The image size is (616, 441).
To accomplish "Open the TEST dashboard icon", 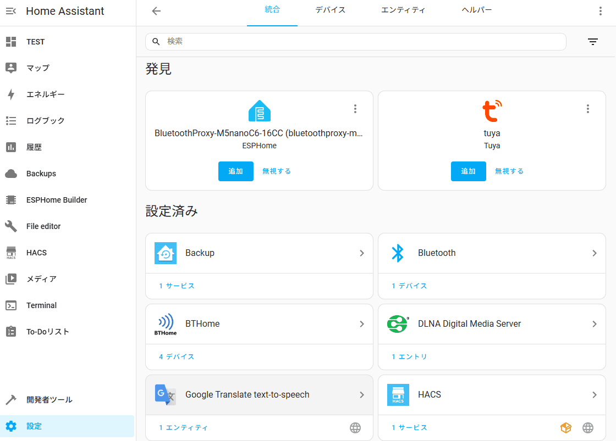I will (11, 42).
